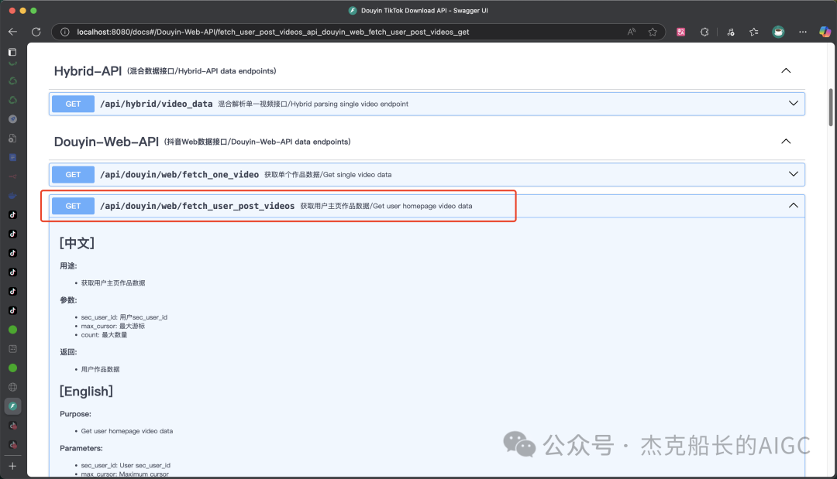The width and height of the screenshot is (837, 479).
Task: Click "sec_user_id: User sec_user_id" bullet
Action: click(126, 466)
